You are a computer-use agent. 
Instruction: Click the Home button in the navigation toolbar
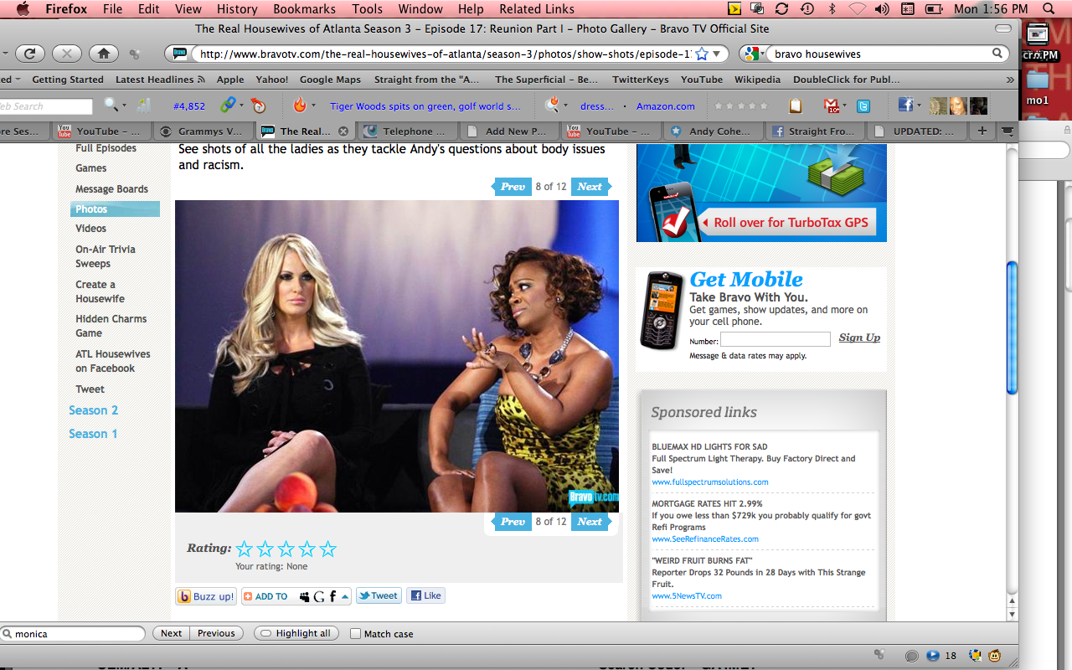pos(103,54)
